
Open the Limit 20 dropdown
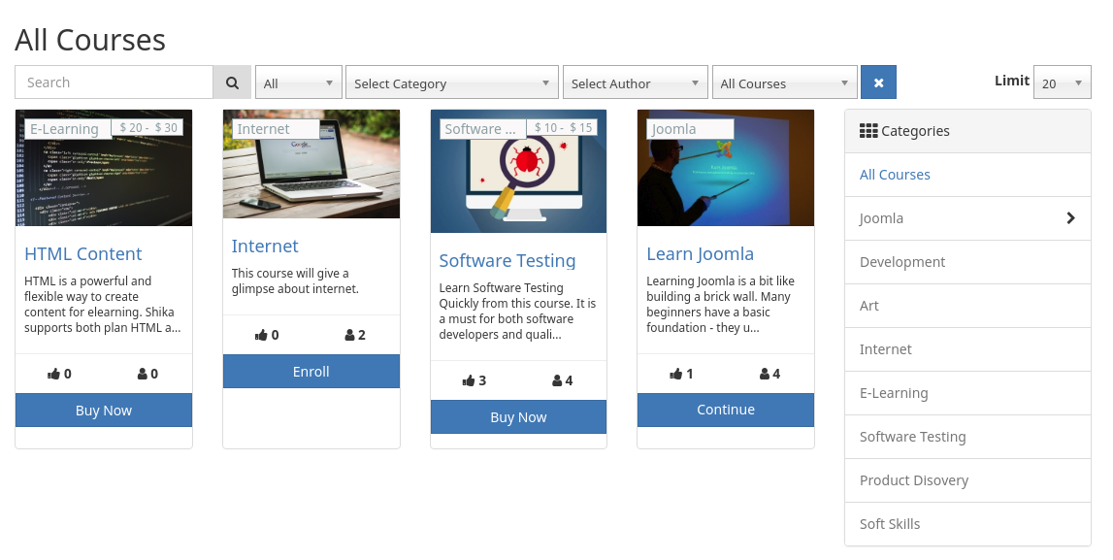tap(1062, 83)
